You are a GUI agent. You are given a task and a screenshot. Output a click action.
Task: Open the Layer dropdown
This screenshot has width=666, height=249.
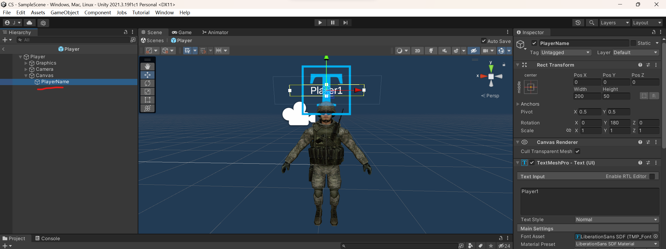point(636,53)
